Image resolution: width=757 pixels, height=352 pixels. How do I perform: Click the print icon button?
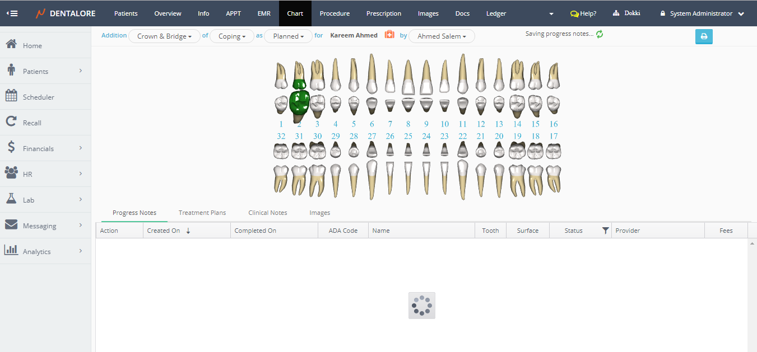click(704, 37)
